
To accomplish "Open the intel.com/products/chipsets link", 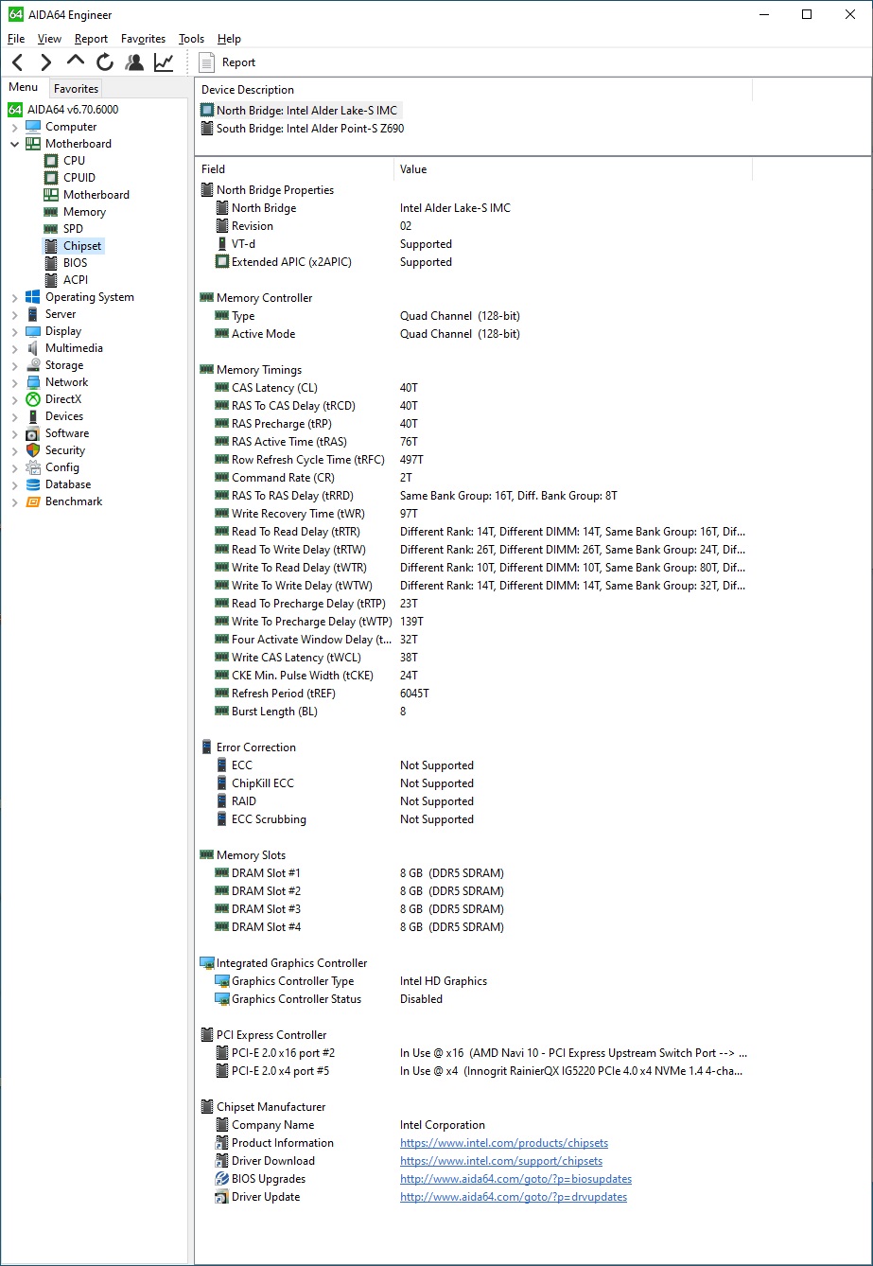I will pos(504,1143).
